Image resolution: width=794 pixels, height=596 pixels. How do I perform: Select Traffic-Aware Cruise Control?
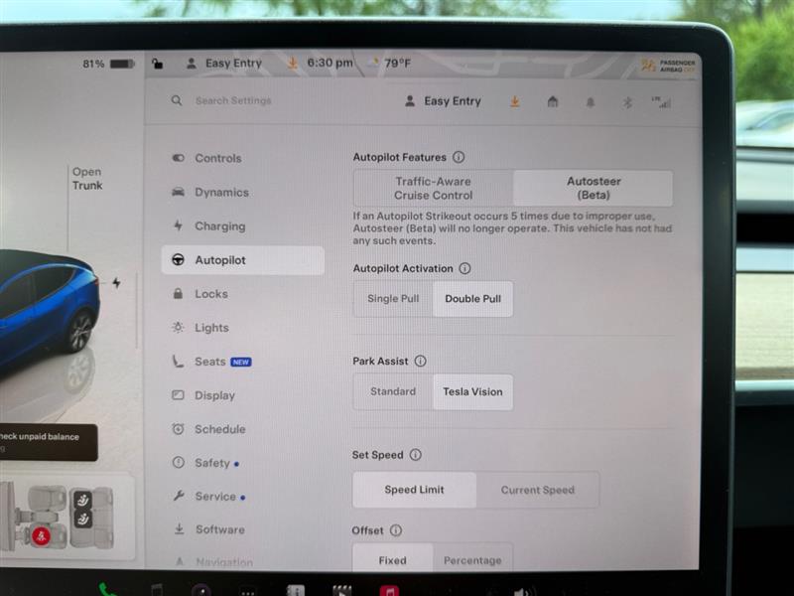coord(433,189)
